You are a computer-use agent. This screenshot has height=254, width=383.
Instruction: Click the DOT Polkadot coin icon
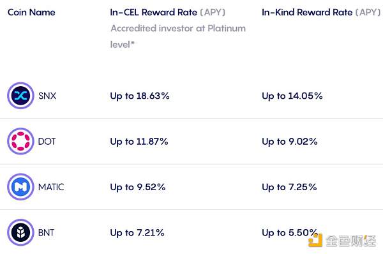20,141
